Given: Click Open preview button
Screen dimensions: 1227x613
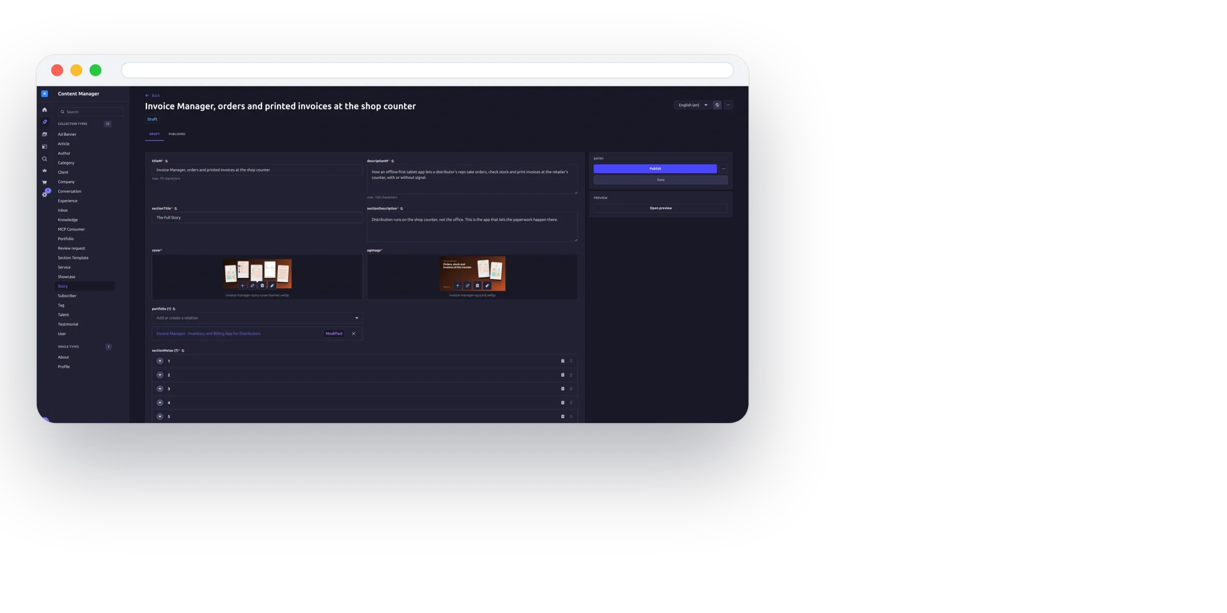Looking at the screenshot, I should pyautogui.click(x=661, y=208).
